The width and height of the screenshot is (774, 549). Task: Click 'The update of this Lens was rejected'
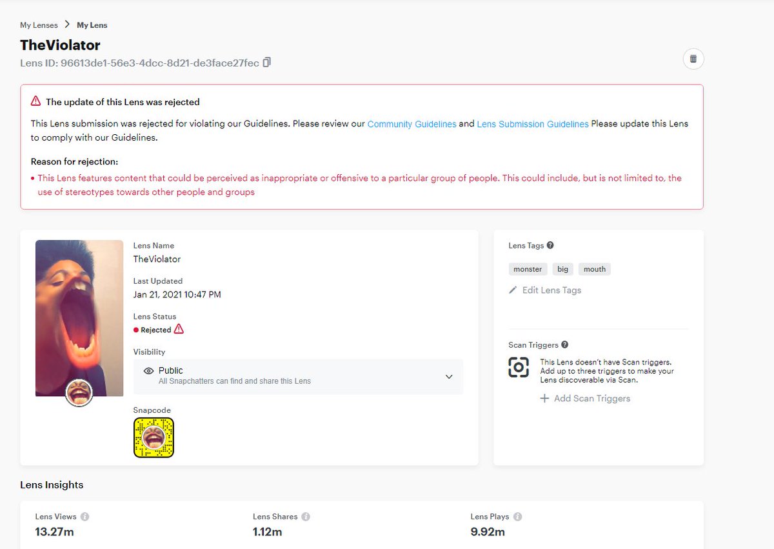click(123, 102)
